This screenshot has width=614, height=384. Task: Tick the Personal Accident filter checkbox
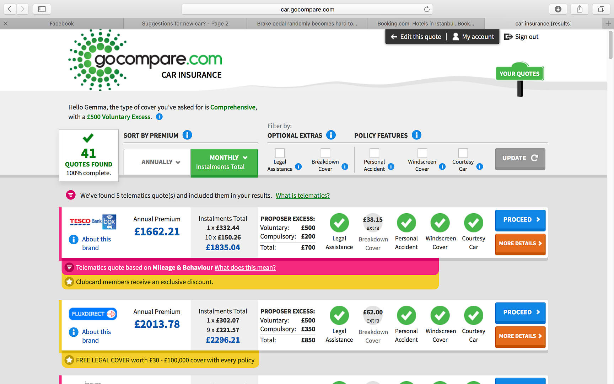[375, 153]
